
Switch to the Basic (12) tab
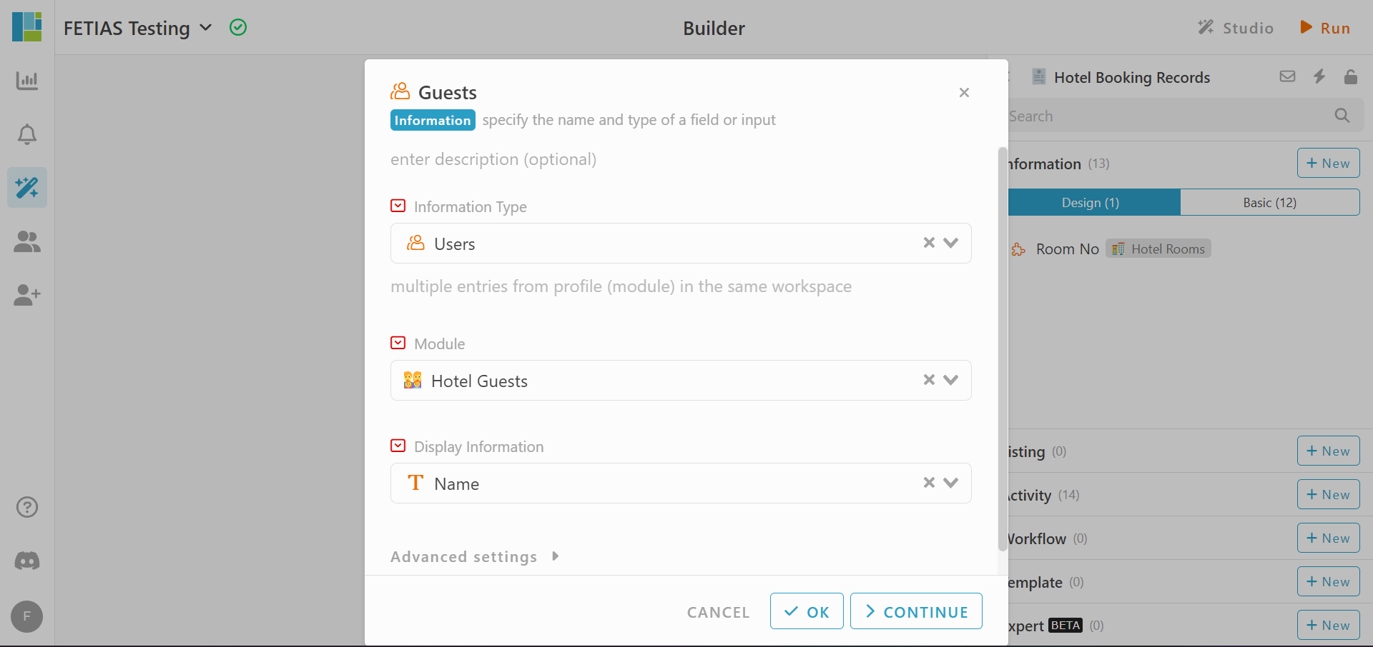[x=1270, y=202]
